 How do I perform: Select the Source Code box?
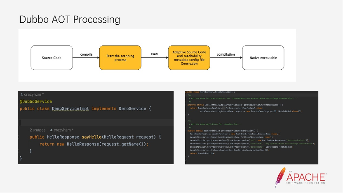coord(52,58)
